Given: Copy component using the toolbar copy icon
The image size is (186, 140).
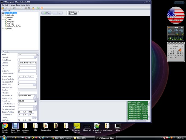Looking at the screenshot, I should 25,8.
